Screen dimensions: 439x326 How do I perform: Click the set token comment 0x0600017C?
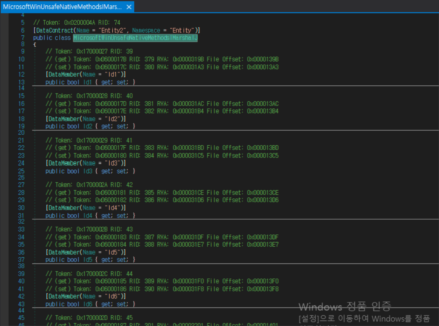(162, 67)
